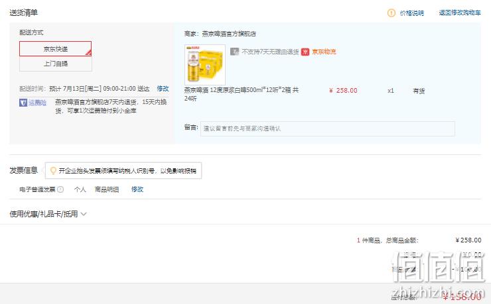Open the 价格说明 link
This screenshot has width=491, height=304.
pos(412,13)
